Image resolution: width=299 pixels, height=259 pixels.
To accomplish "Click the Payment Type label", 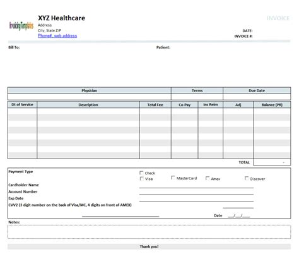I will coord(21,172).
